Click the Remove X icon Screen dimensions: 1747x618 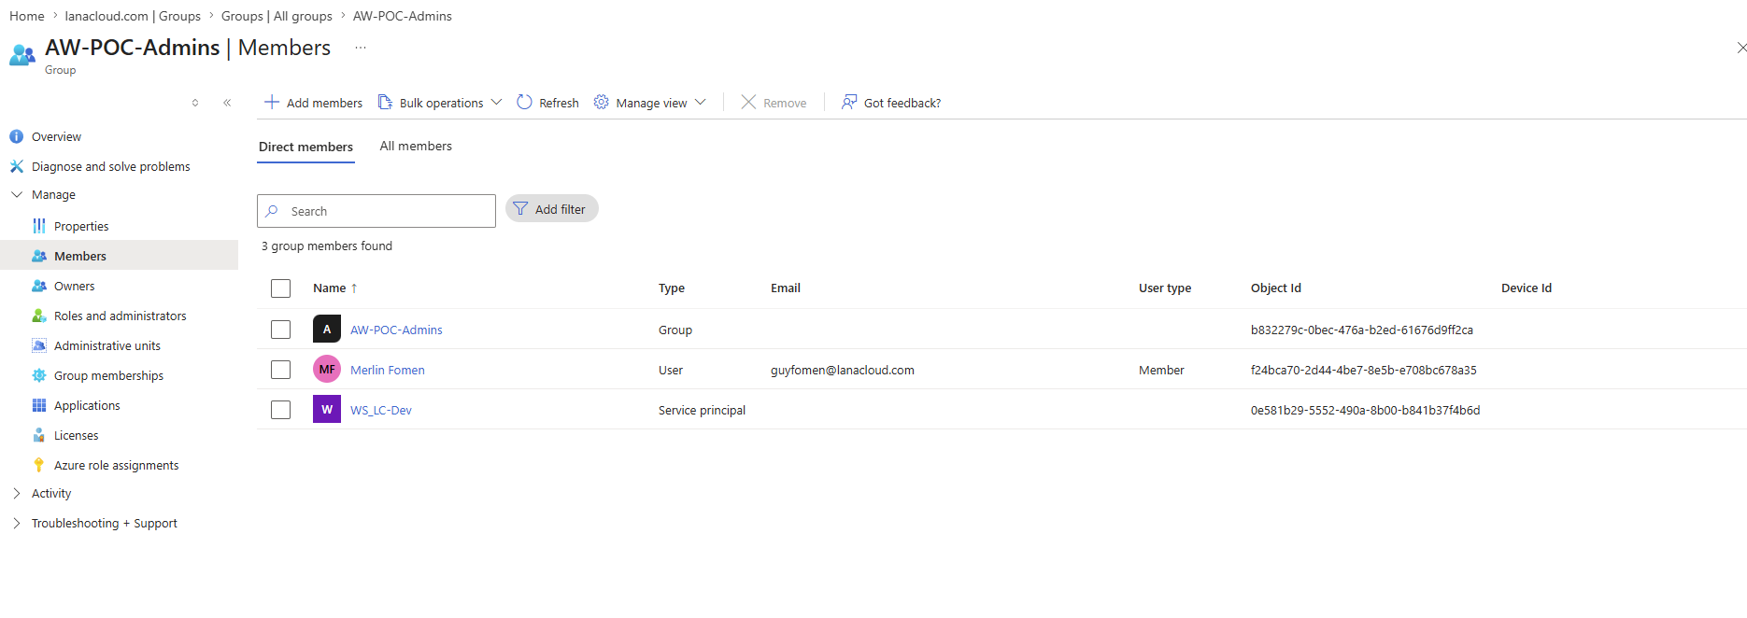[x=748, y=102]
